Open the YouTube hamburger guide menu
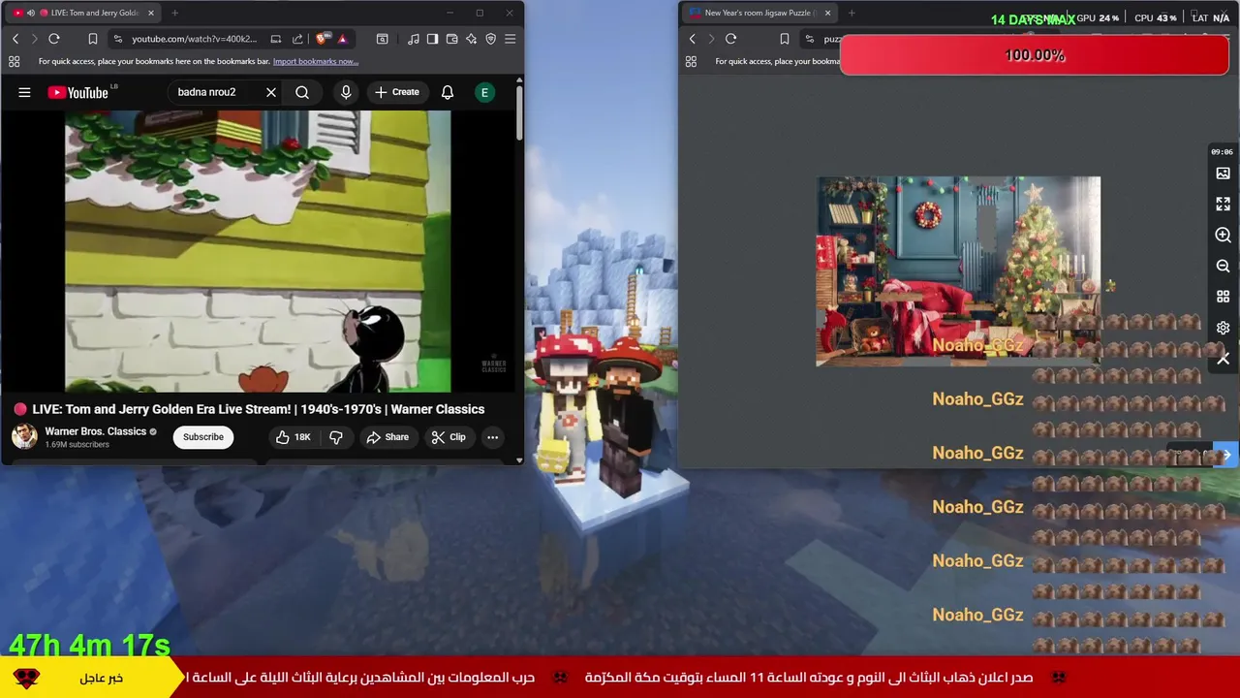The width and height of the screenshot is (1240, 698). click(x=24, y=92)
